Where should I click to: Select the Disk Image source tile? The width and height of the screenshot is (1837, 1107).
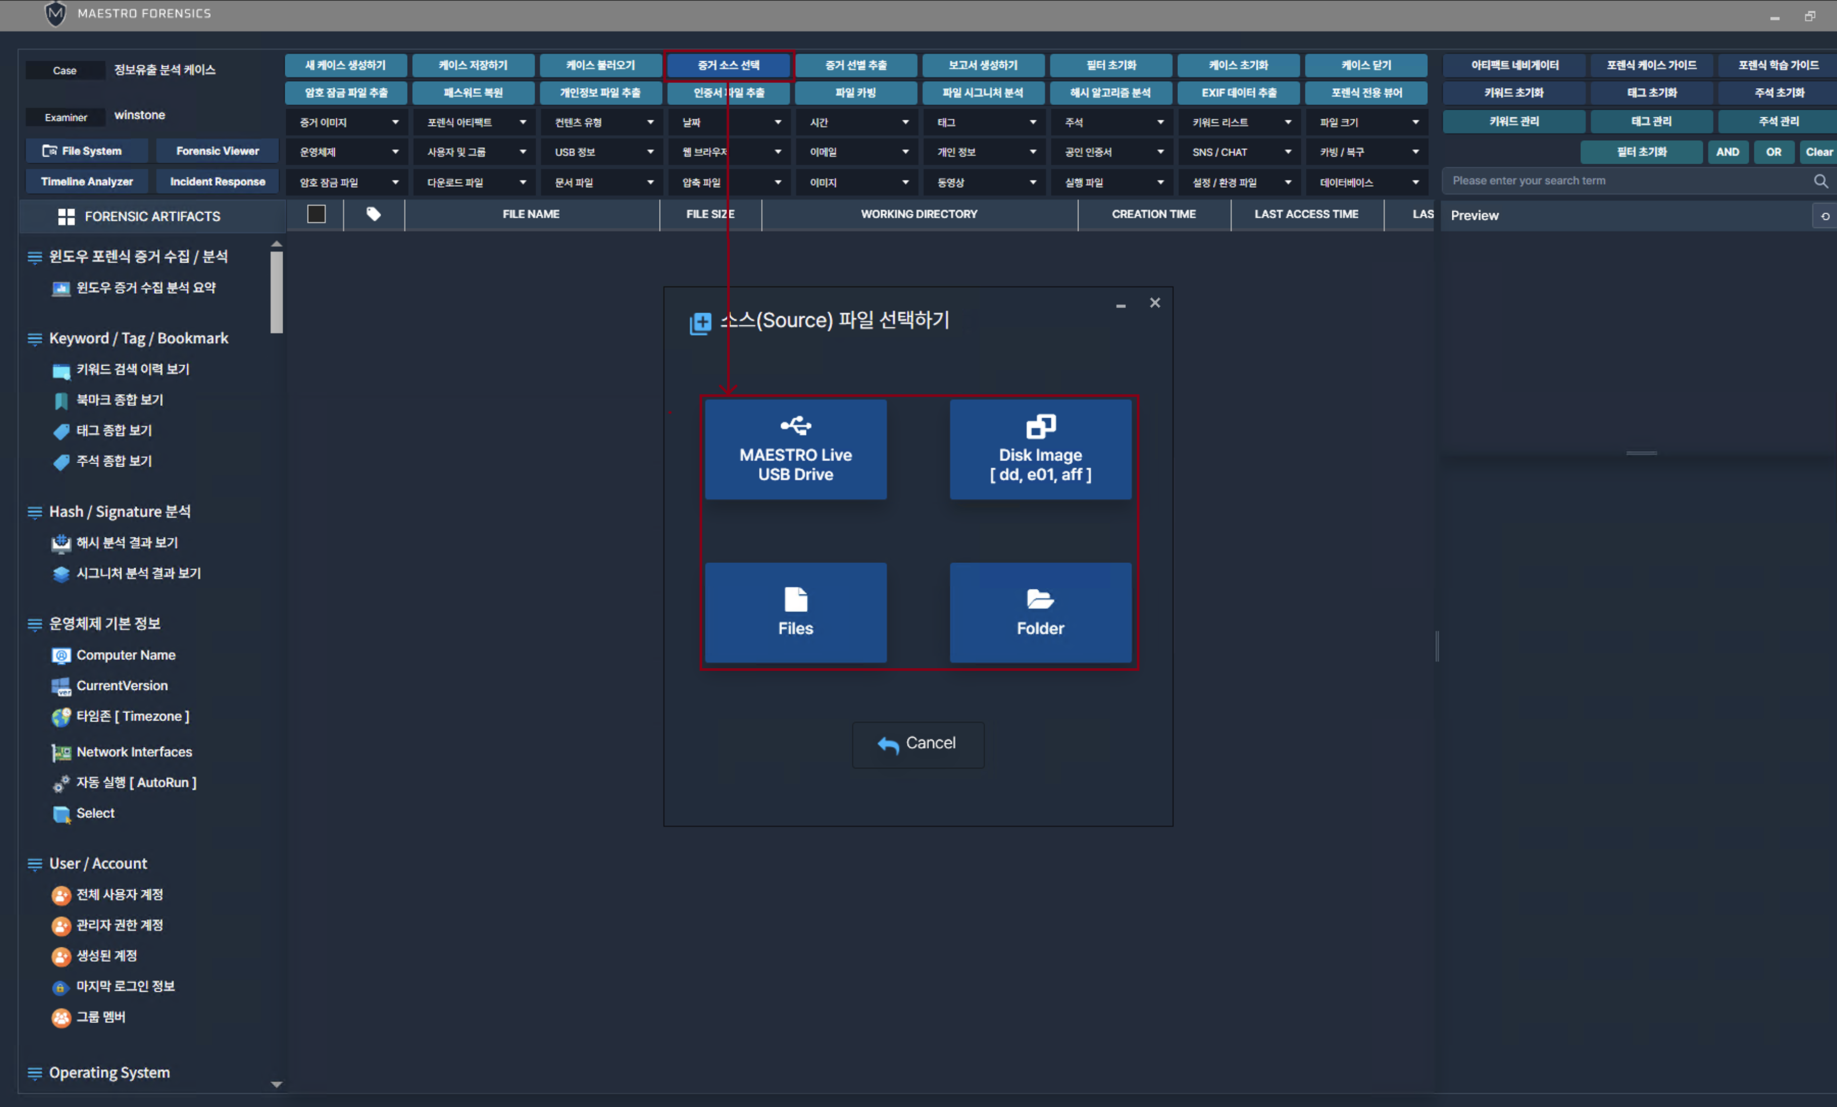pyautogui.click(x=1040, y=449)
